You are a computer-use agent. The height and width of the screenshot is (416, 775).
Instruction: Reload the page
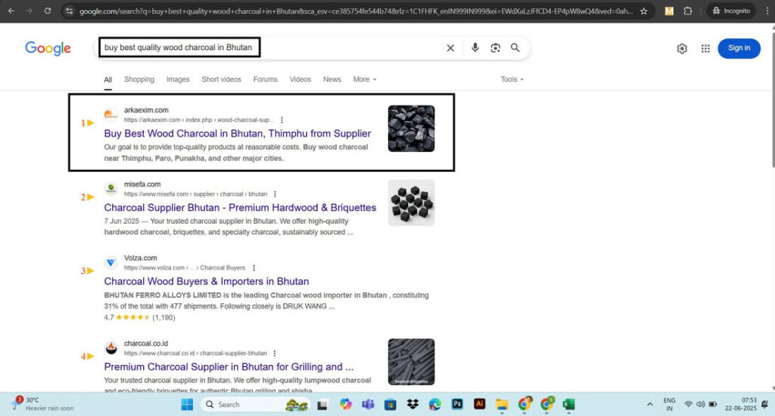(48, 11)
